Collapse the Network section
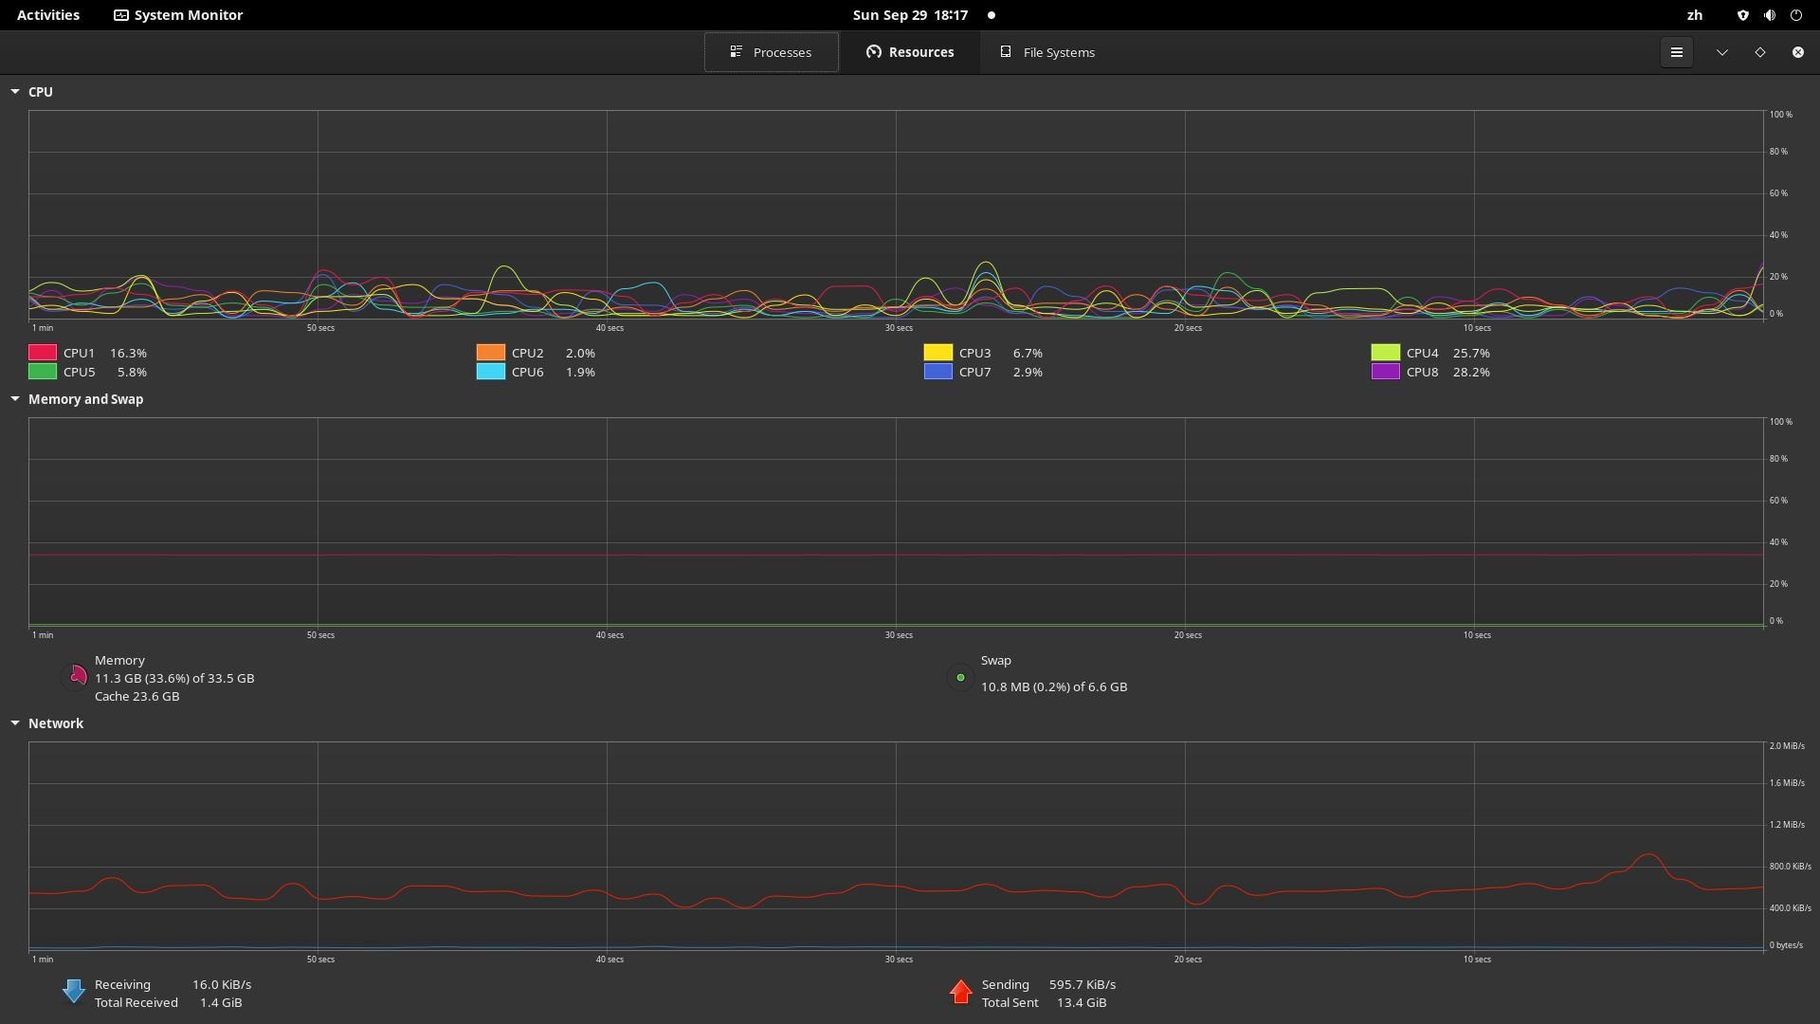The width and height of the screenshot is (1820, 1024). point(15,723)
